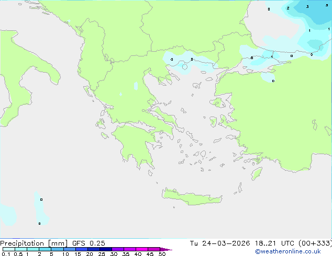Click the legend value label '50'
This screenshot has height=256, width=332.
pyautogui.click(x=162, y=254)
